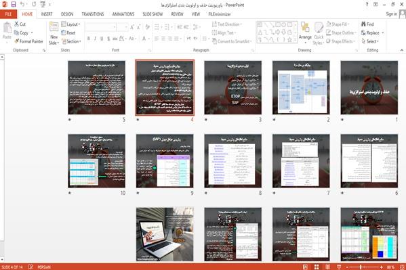The image size is (406, 270).
Task: Click the zoom in plus button
Action: point(381,267)
